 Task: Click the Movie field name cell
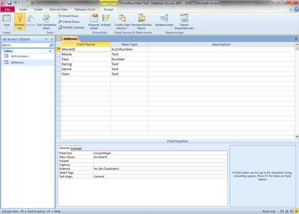[86, 54]
